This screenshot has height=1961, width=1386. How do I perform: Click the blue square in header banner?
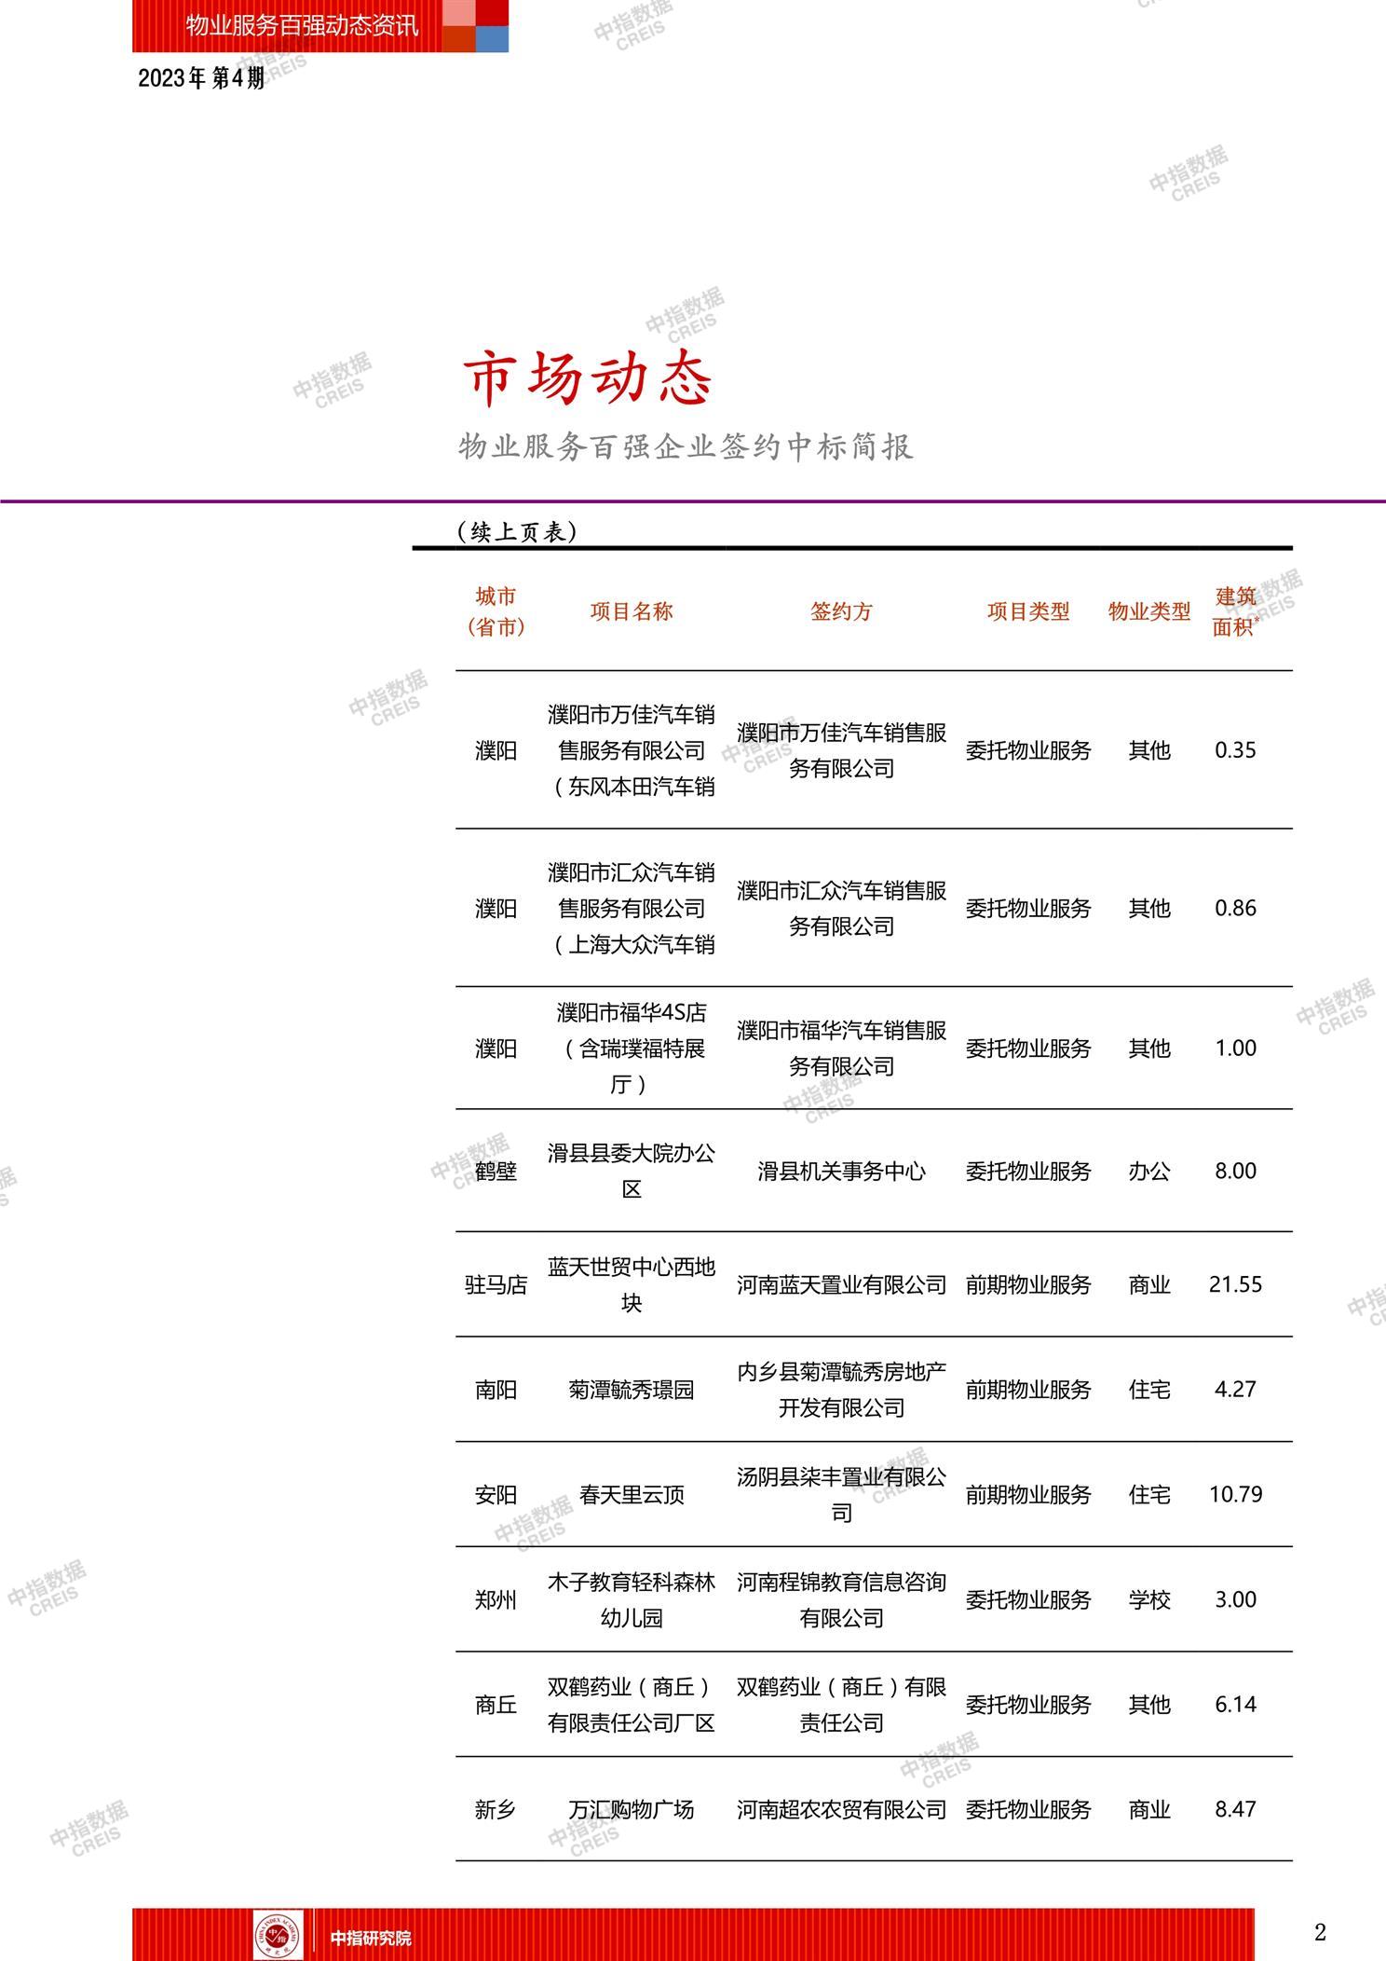pyautogui.click(x=494, y=39)
